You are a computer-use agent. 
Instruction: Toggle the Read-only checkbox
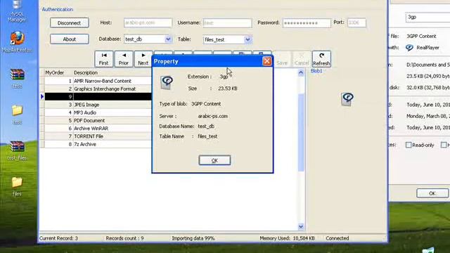[409, 145]
